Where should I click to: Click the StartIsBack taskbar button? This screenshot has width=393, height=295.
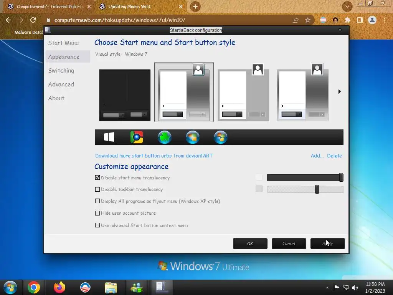tap(162, 287)
